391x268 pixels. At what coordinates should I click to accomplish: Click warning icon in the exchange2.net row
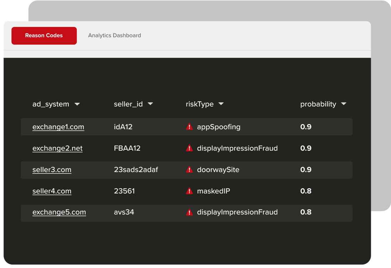[189, 148]
